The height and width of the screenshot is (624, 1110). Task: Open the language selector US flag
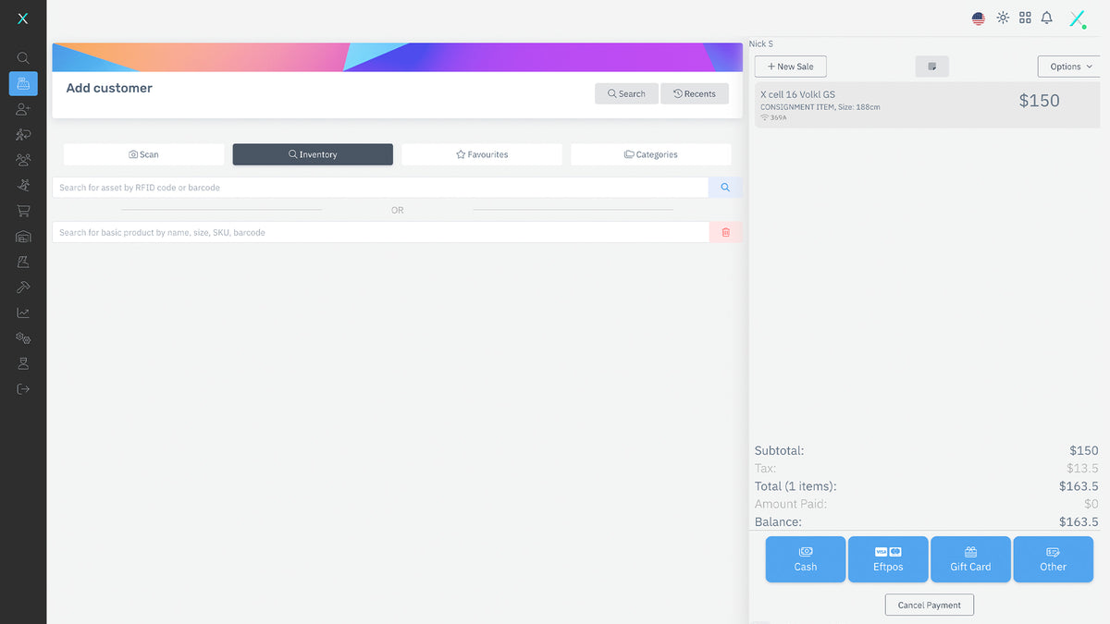(x=978, y=18)
